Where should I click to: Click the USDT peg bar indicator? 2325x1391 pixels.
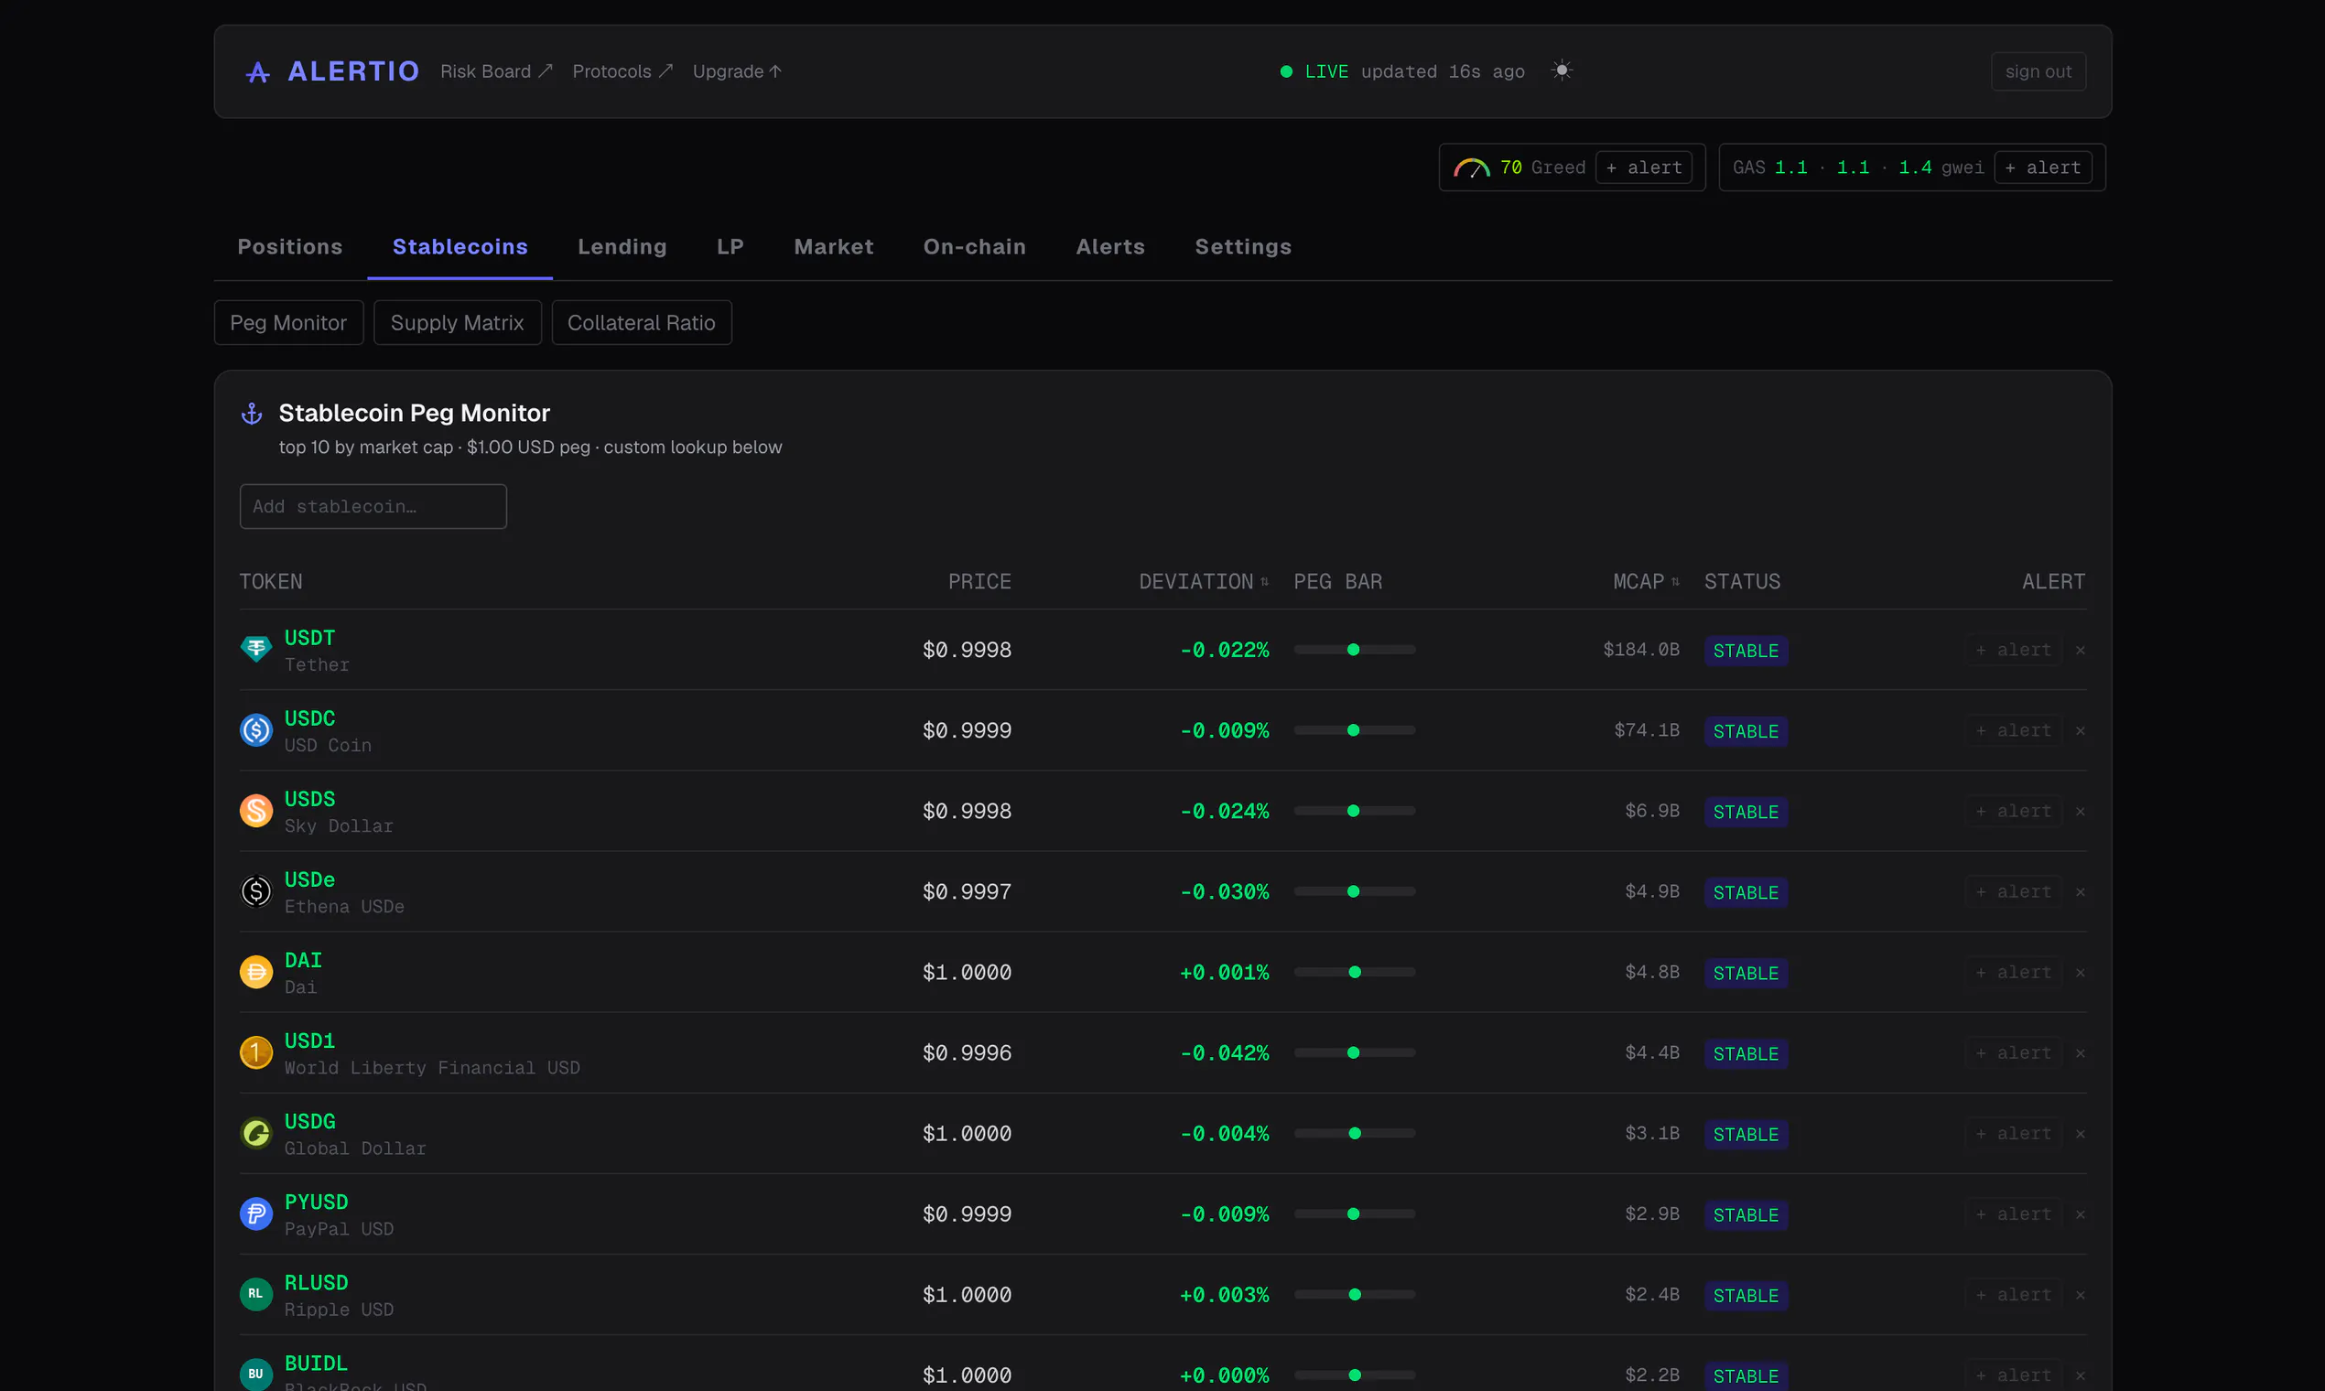click(1354, 650)
